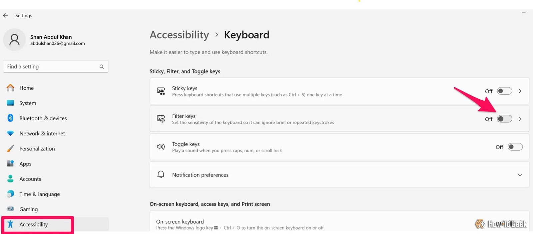Toggle the Toggle keys switch on
Image resolution: width=533 pixels, height=234 pixels.
(515, 147)
